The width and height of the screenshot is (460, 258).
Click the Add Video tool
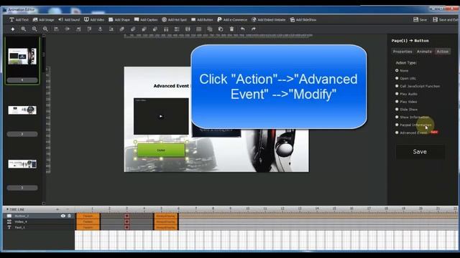[x=94, y=19]
